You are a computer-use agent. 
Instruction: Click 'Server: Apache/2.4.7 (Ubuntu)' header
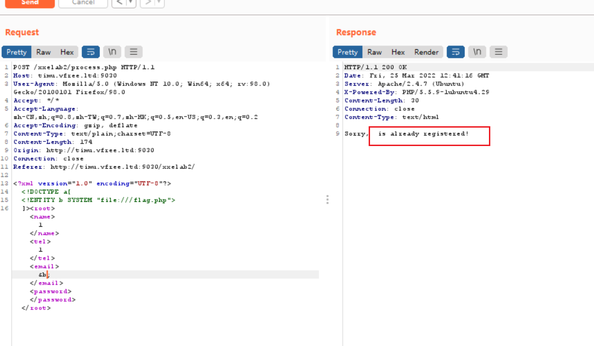tap(404, 84)
